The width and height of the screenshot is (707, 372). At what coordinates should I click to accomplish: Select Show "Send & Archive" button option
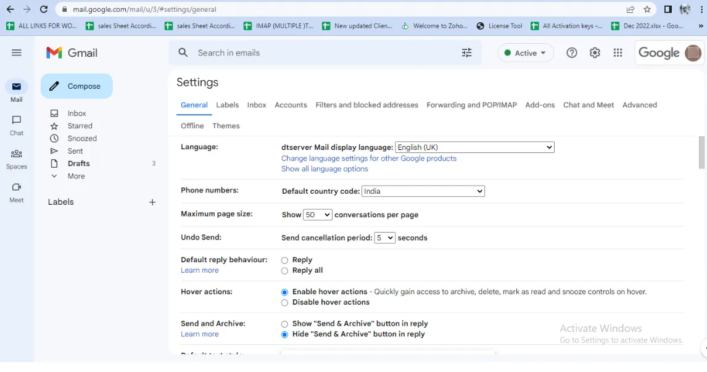click(284, 324)
